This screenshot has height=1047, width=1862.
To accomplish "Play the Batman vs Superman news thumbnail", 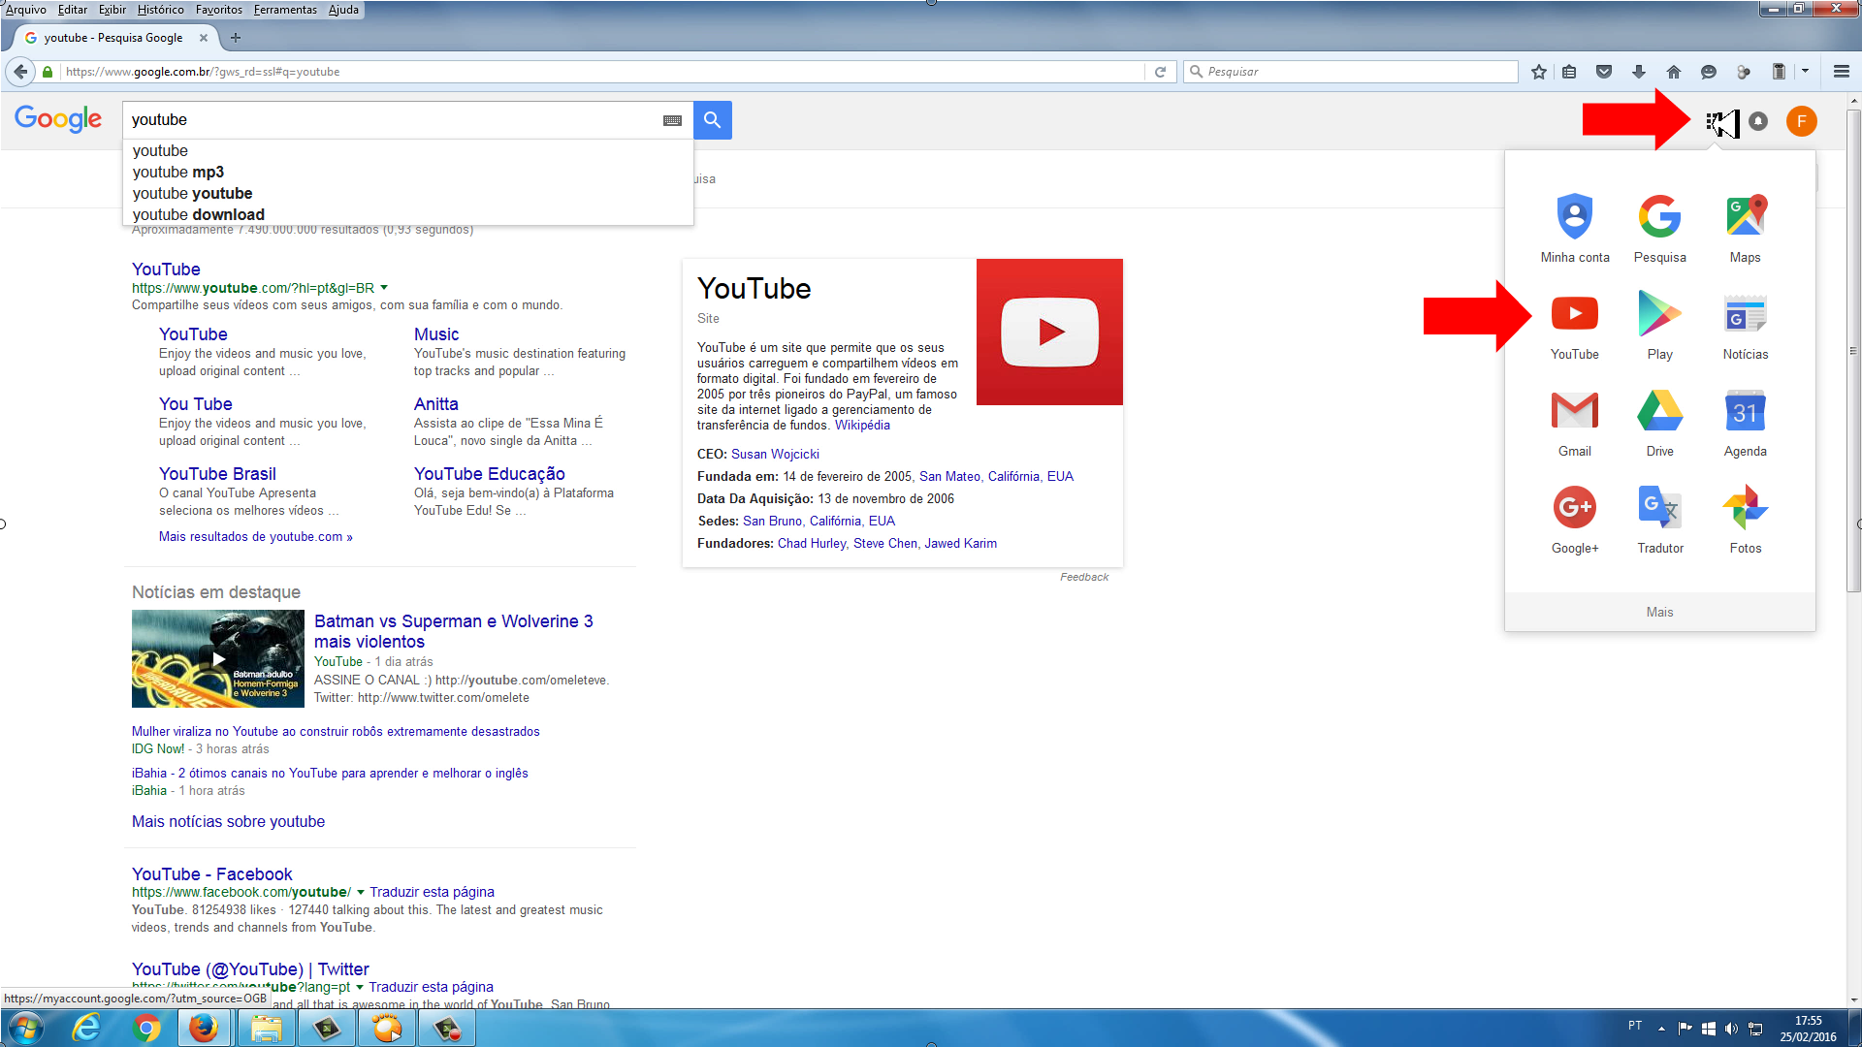I will [218, 659].
